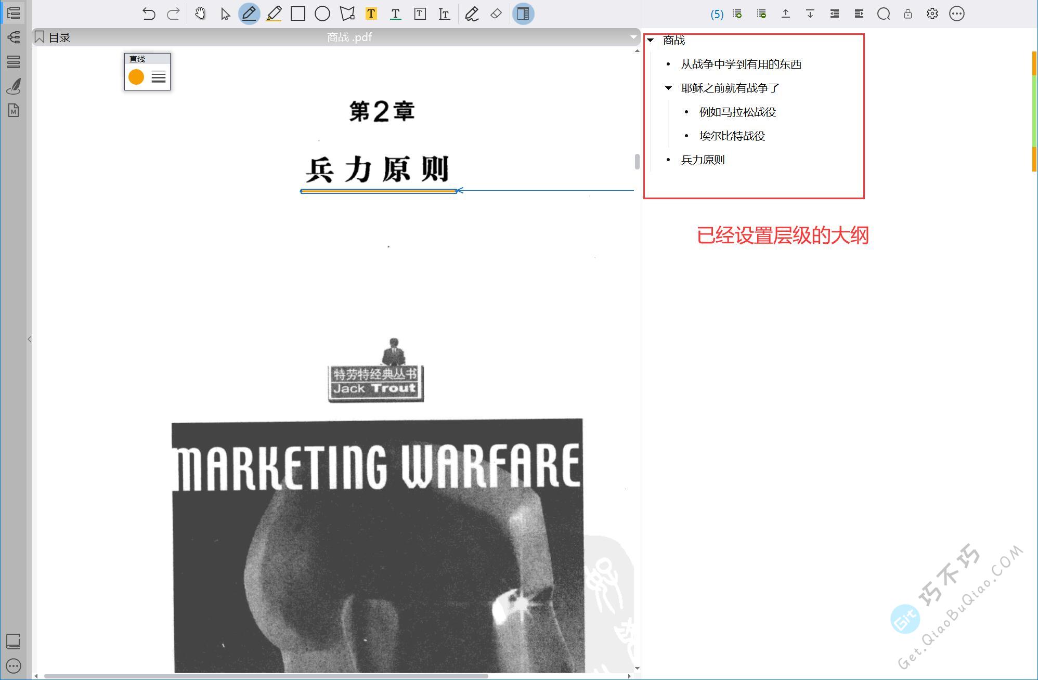Indent the selected outline item

[859, 14]
